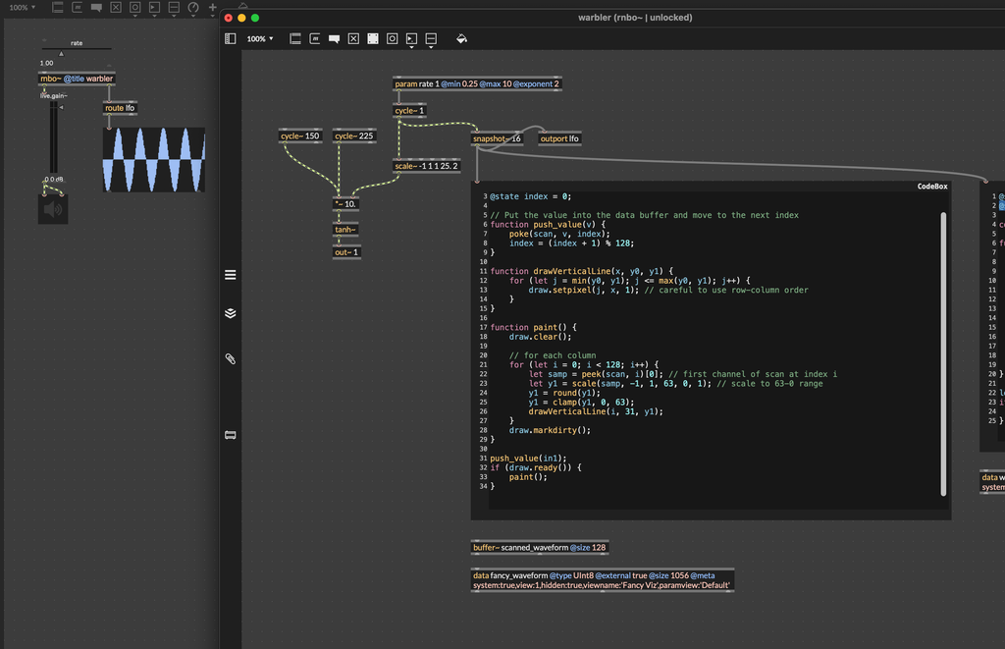This screenshot has height=649, width=1005.
Task: Click the message box toolbar icon
Action: (315, 39)
